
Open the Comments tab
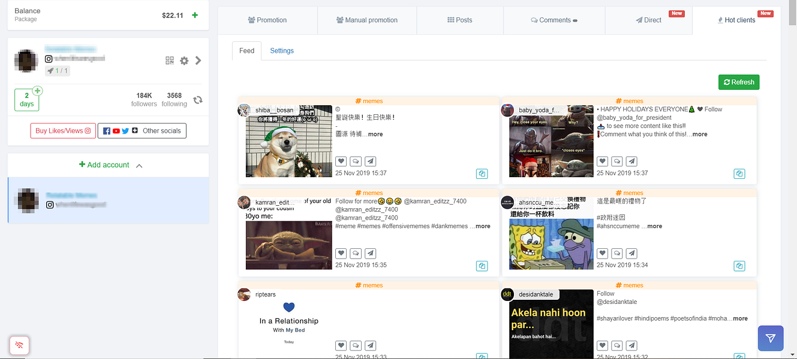(x=554, y=20)
